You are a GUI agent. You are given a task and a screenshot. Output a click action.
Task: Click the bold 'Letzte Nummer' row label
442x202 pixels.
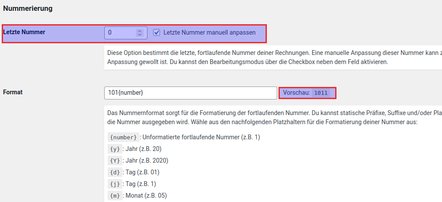point(24,32)
